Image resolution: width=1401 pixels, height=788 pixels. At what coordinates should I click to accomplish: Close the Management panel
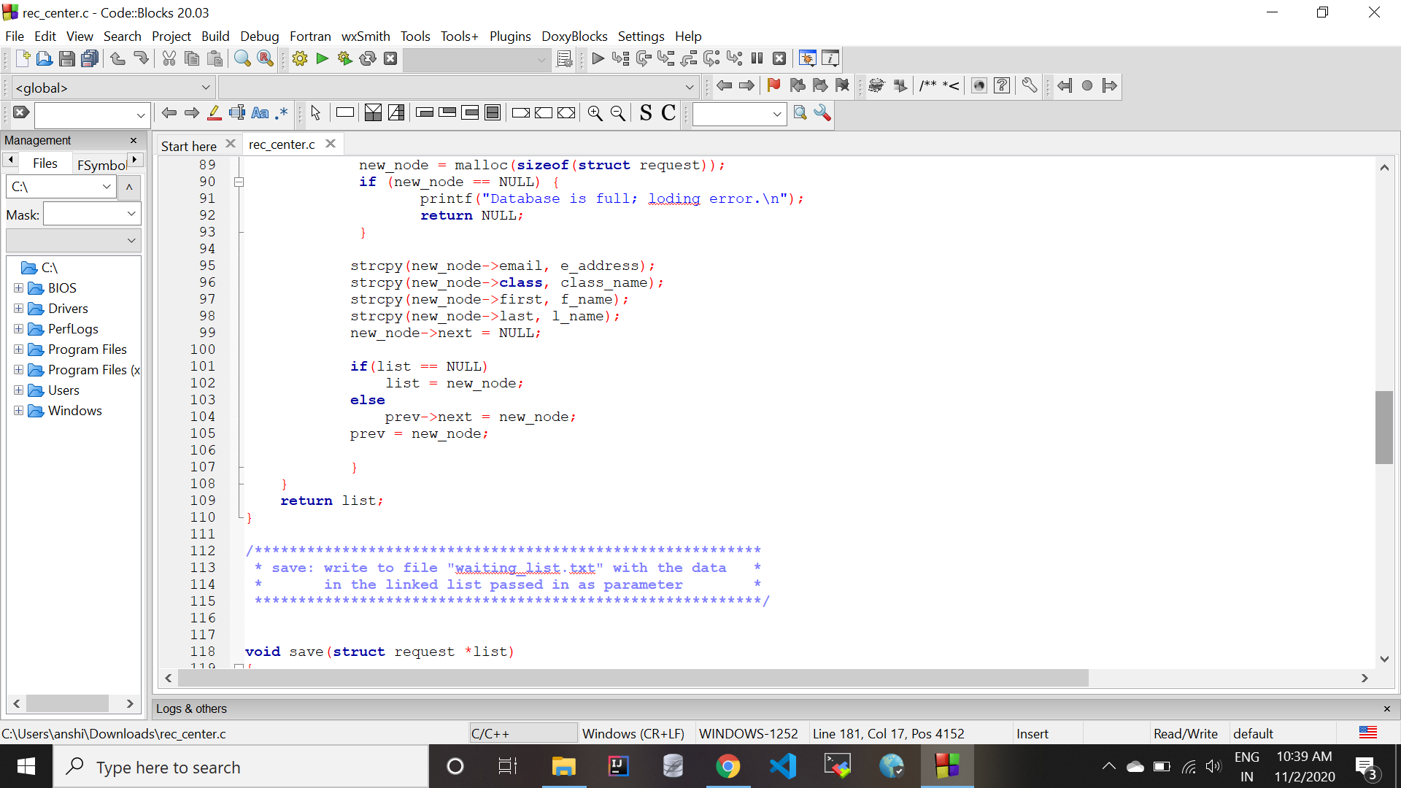coord(134,140)
